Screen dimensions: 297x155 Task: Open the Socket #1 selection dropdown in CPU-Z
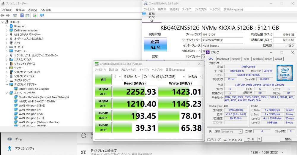[x=231, y=131]
